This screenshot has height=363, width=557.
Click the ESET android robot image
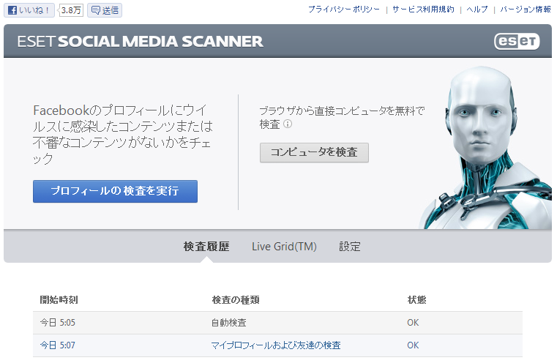point(487,147)
